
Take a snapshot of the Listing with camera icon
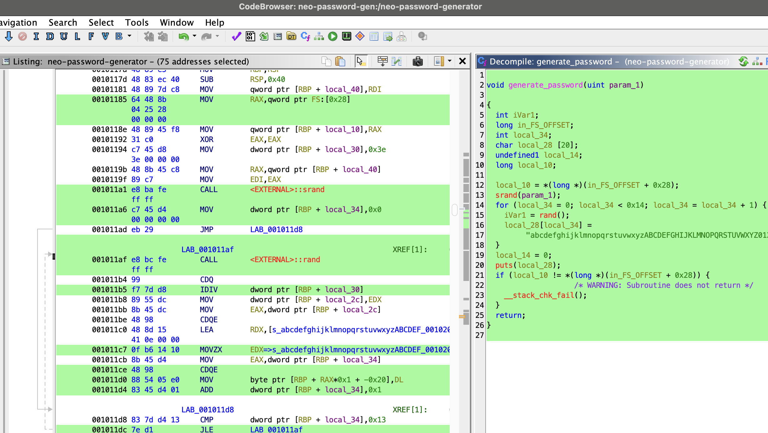pyautogui.click(x=418, y=61)
